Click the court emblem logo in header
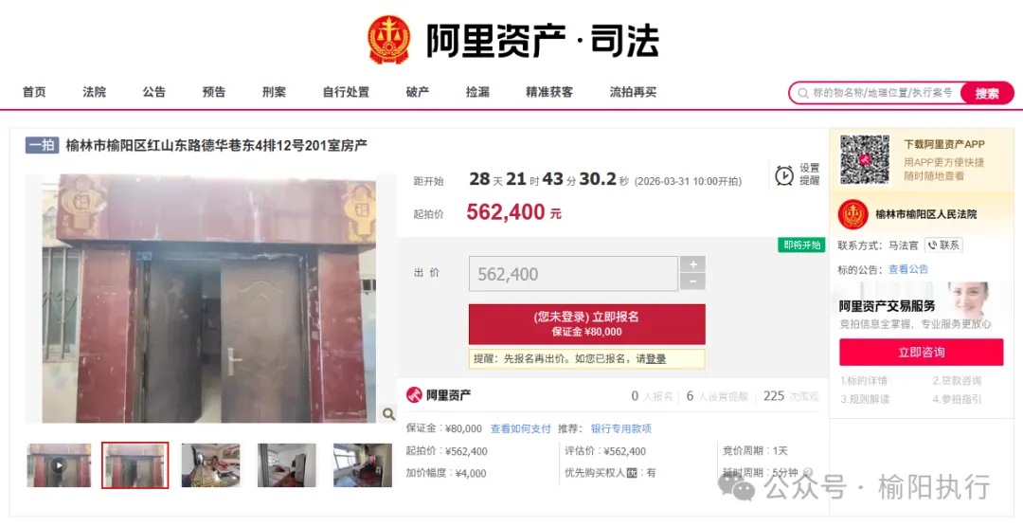The image size is (1023, 527). (x=389, y=40)
